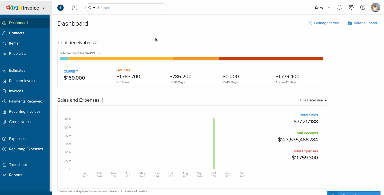
Task: Open the This Fiscal Year dropdown
Action: pos(313,100)
